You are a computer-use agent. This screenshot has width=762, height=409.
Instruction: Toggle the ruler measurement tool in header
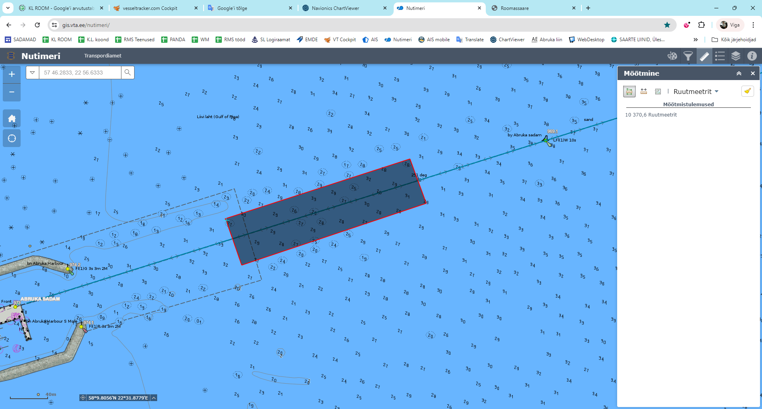[704, 56]
